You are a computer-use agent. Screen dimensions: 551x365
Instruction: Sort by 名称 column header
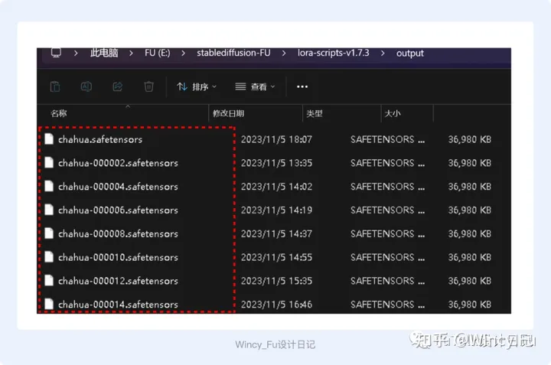pyautogui.click(x=59, y=113)
